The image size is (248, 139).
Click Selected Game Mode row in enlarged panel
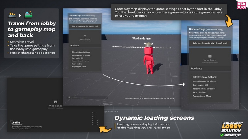210,44
